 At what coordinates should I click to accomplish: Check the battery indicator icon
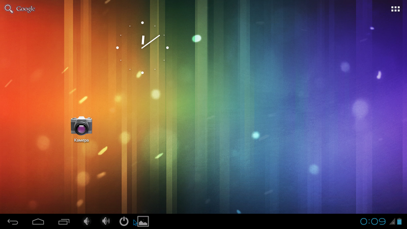[x=399, y=221]
